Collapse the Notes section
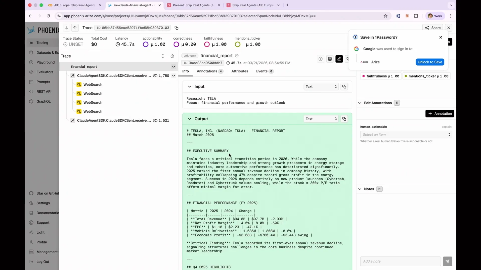The width and height of the screenshot is (481, 270). [360, 189]
